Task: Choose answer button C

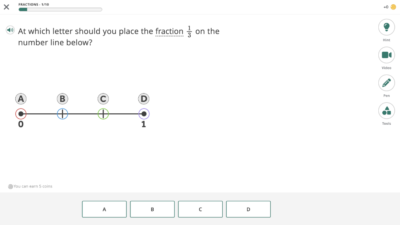Action: 200,209
